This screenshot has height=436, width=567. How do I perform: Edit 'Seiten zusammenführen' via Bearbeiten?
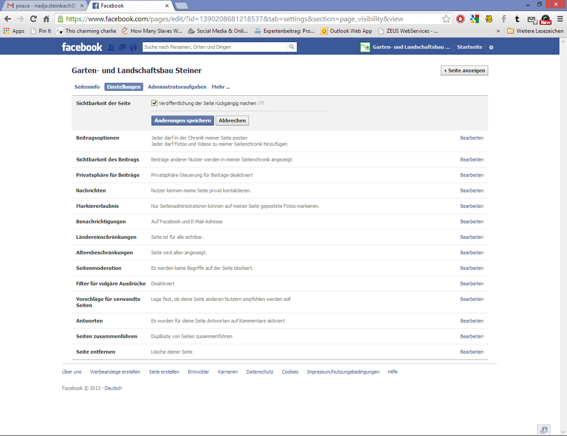(472, 336)
